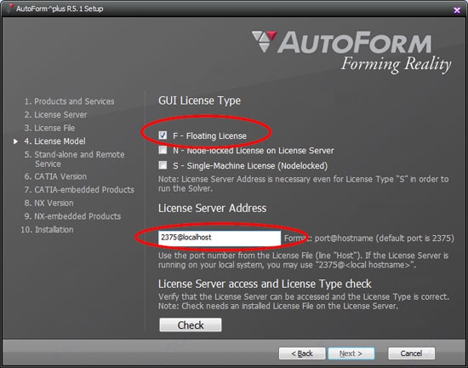
Task: Click the AutoForm triangle logo
Action: [264, 41]
